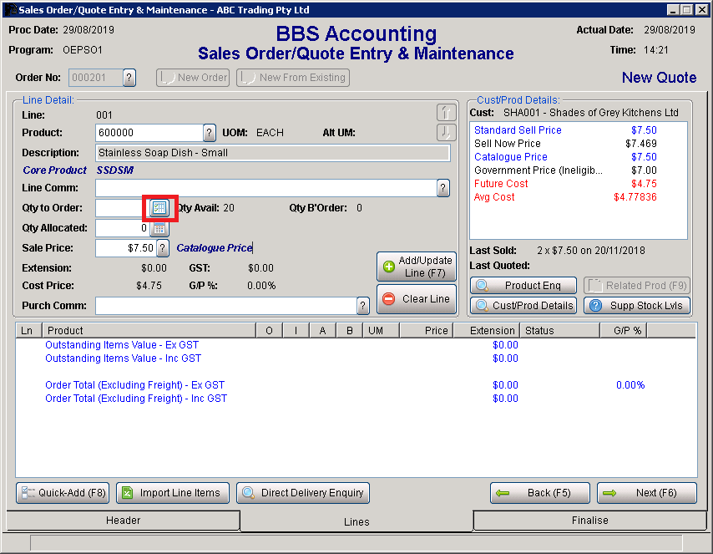Click the Catalogue Price link

[510, 156]
